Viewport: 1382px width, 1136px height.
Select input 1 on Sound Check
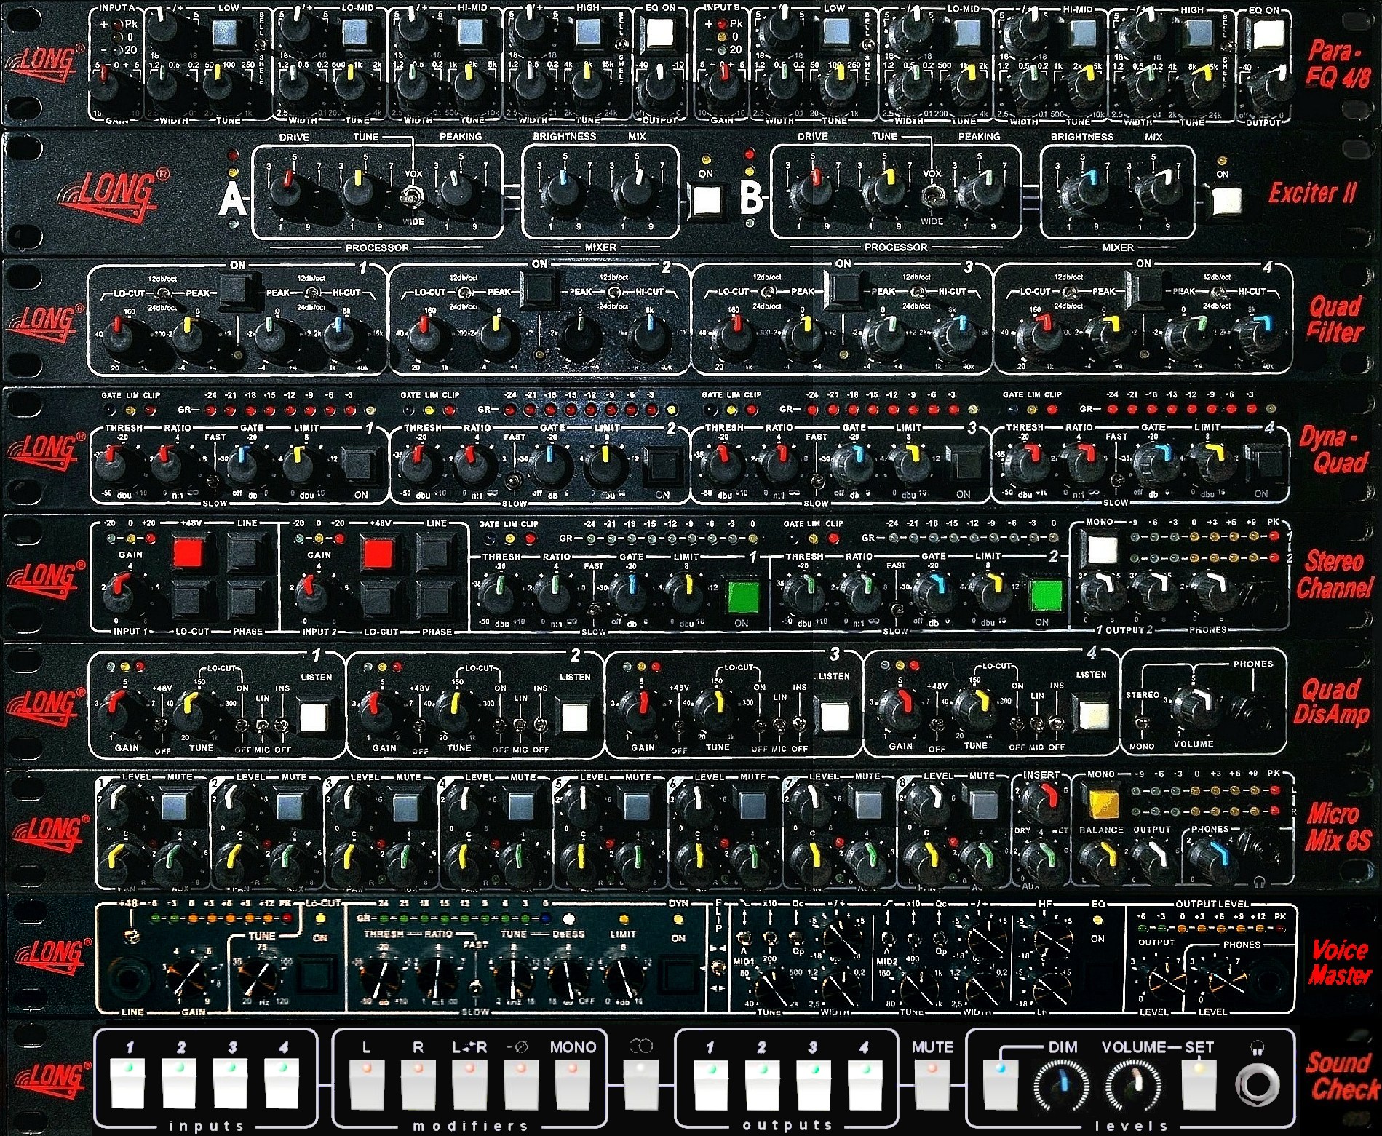coord(127,1083)
